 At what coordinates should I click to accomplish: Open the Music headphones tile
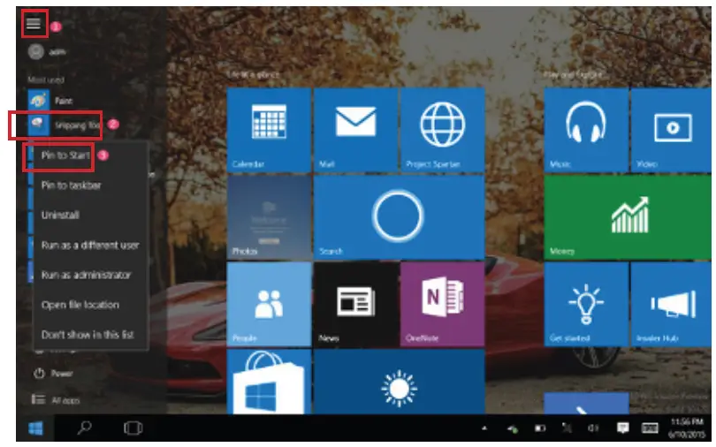tap(586, 130)
